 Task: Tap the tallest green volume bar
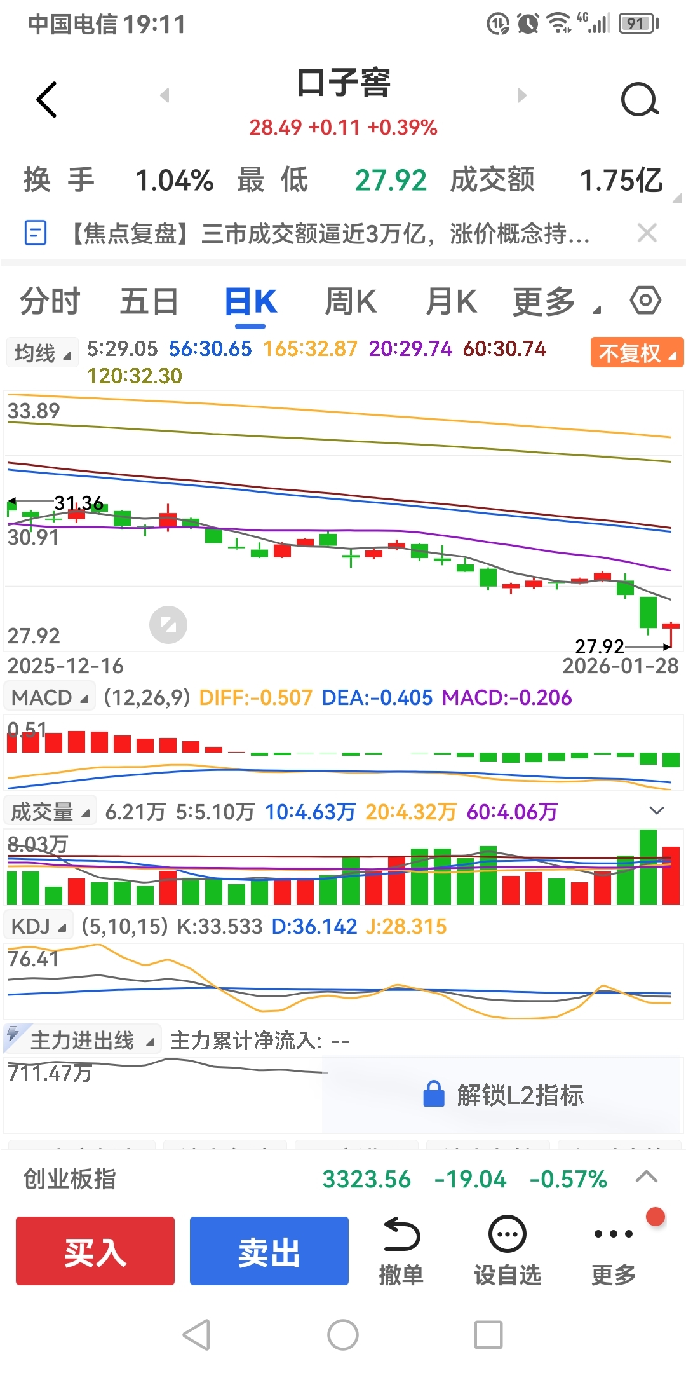pyautogui.click(x=648, y=866)
